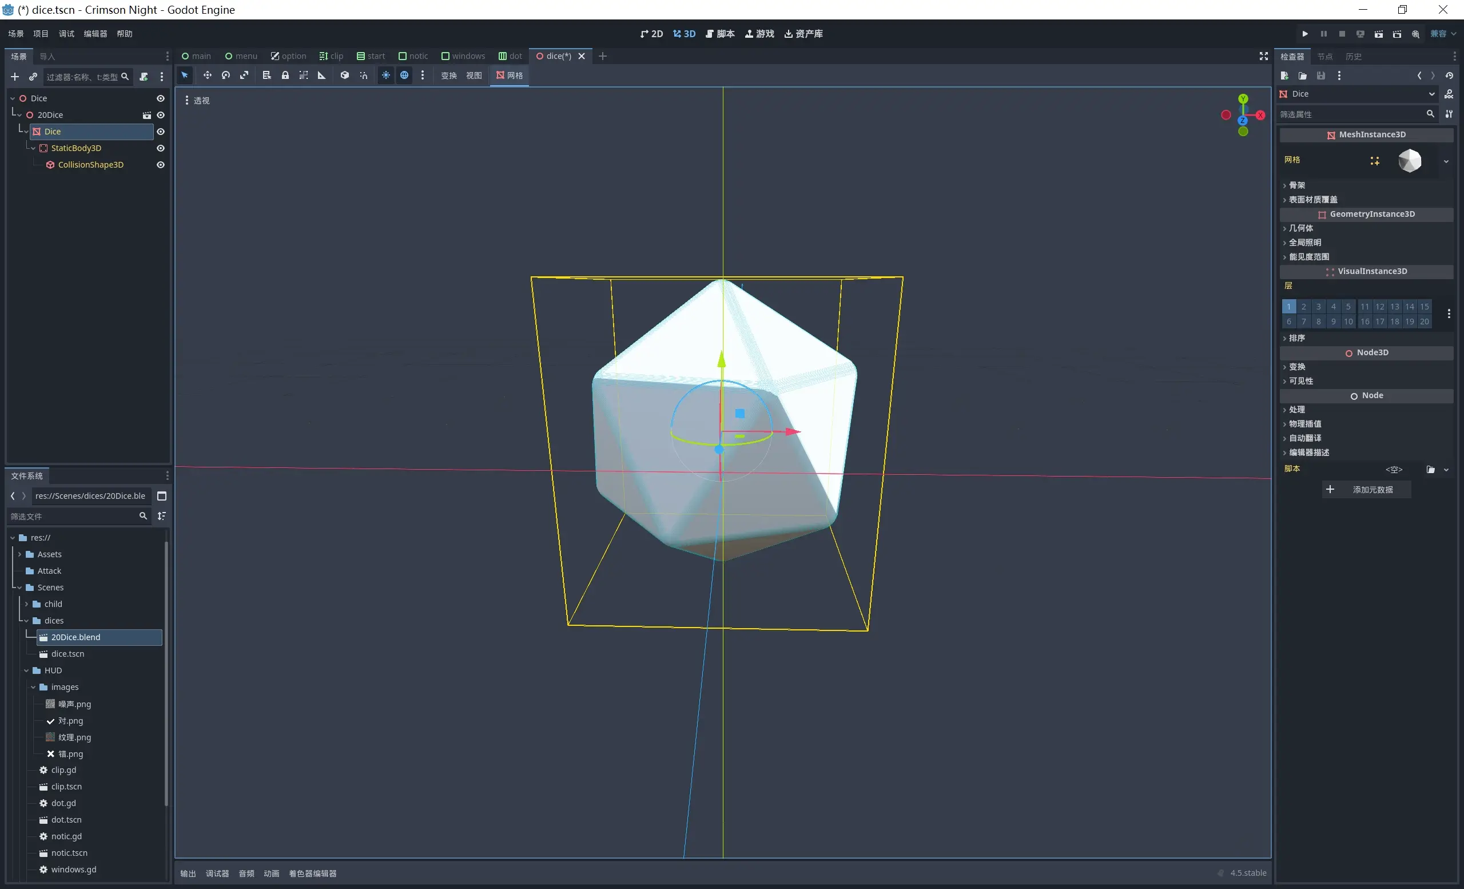The image size is (1464, 889).
Task: Toggle the snap magnet icon
Action: [x=364, y=76]
